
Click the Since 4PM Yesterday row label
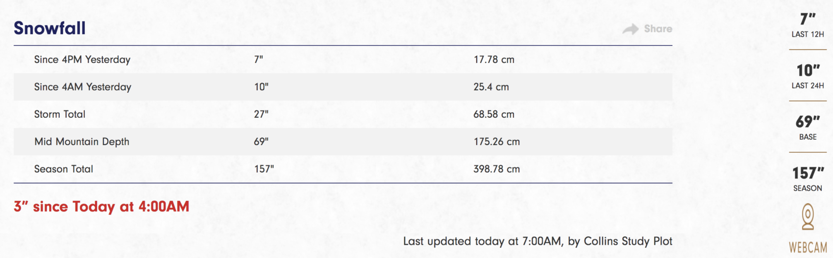tap(82, 60)
